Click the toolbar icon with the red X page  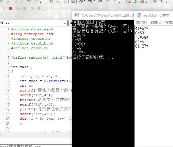coord(142,1)
